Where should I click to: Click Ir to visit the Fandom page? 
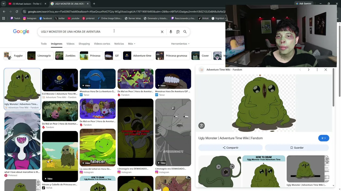[x=324, y=138]
